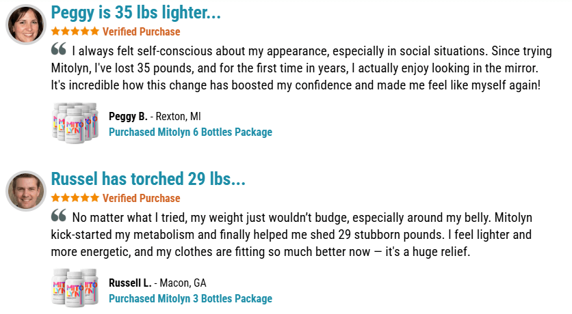Click the "Russel has torched 29 lbs..." heading
The image size is (572, 314).
[148, 180]
